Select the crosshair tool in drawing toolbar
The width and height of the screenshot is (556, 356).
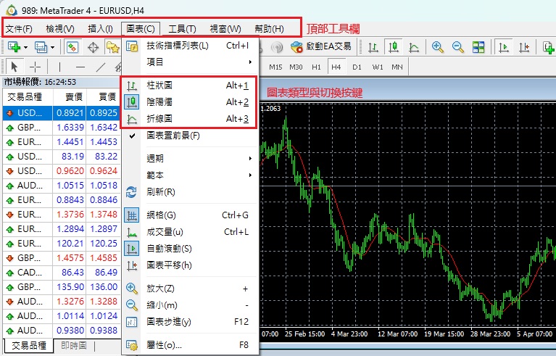35,67
